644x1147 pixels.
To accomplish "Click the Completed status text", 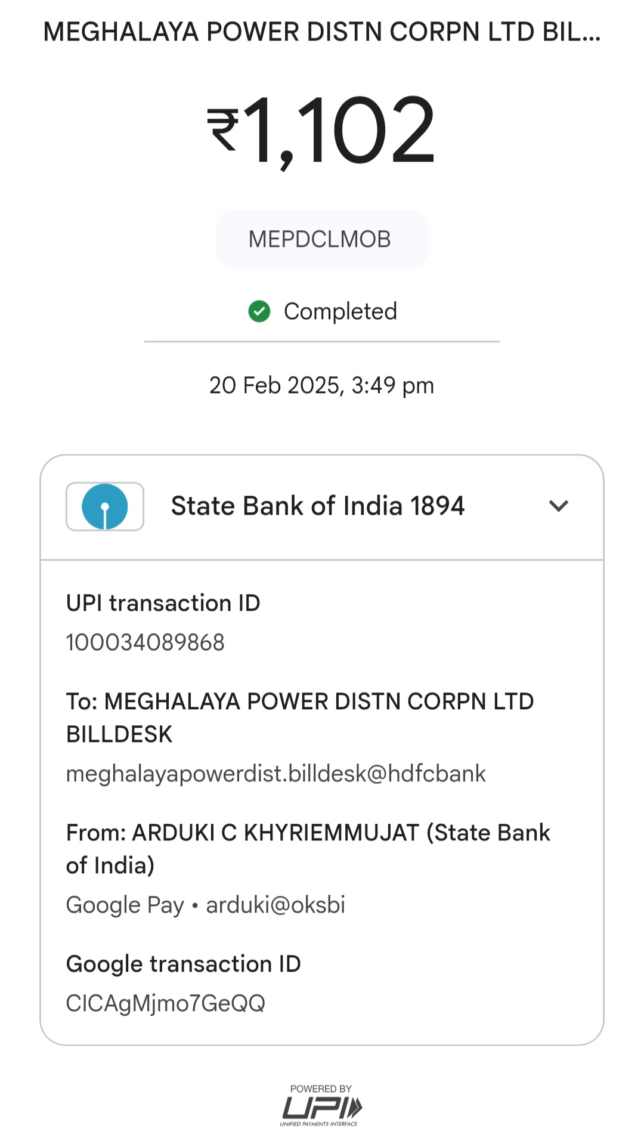I will pyautogui.click(x=340, y=311).
